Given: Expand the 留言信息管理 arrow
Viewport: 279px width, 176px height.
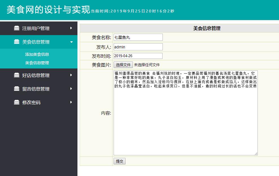Looking at the screenshot, I should (x=71, y=89).
